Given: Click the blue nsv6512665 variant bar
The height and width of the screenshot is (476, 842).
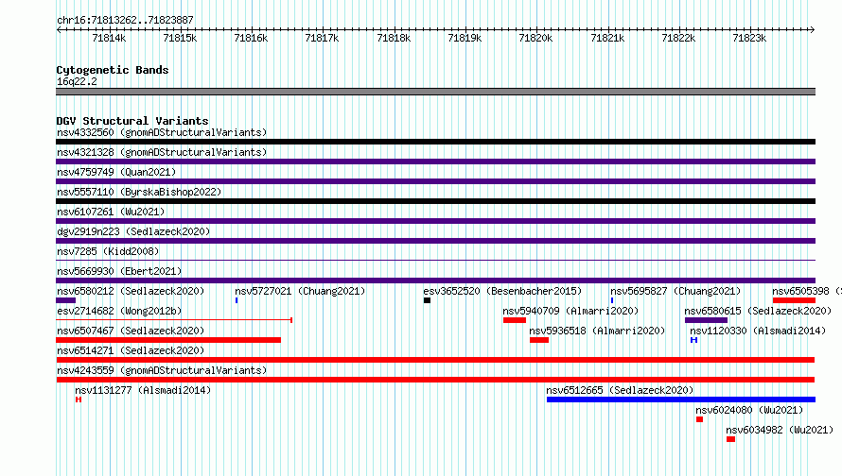Looking at the screenshot, I should click(x=681, y=399).
